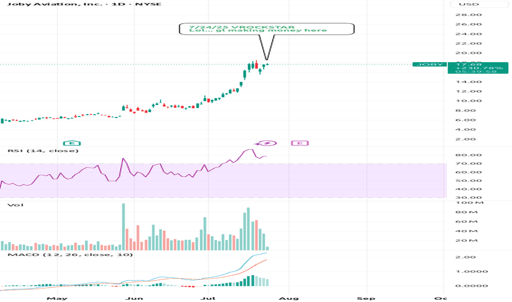The image size is (512, 302).
Task: Click the Vol indicator label
Action: pos(15,205)
